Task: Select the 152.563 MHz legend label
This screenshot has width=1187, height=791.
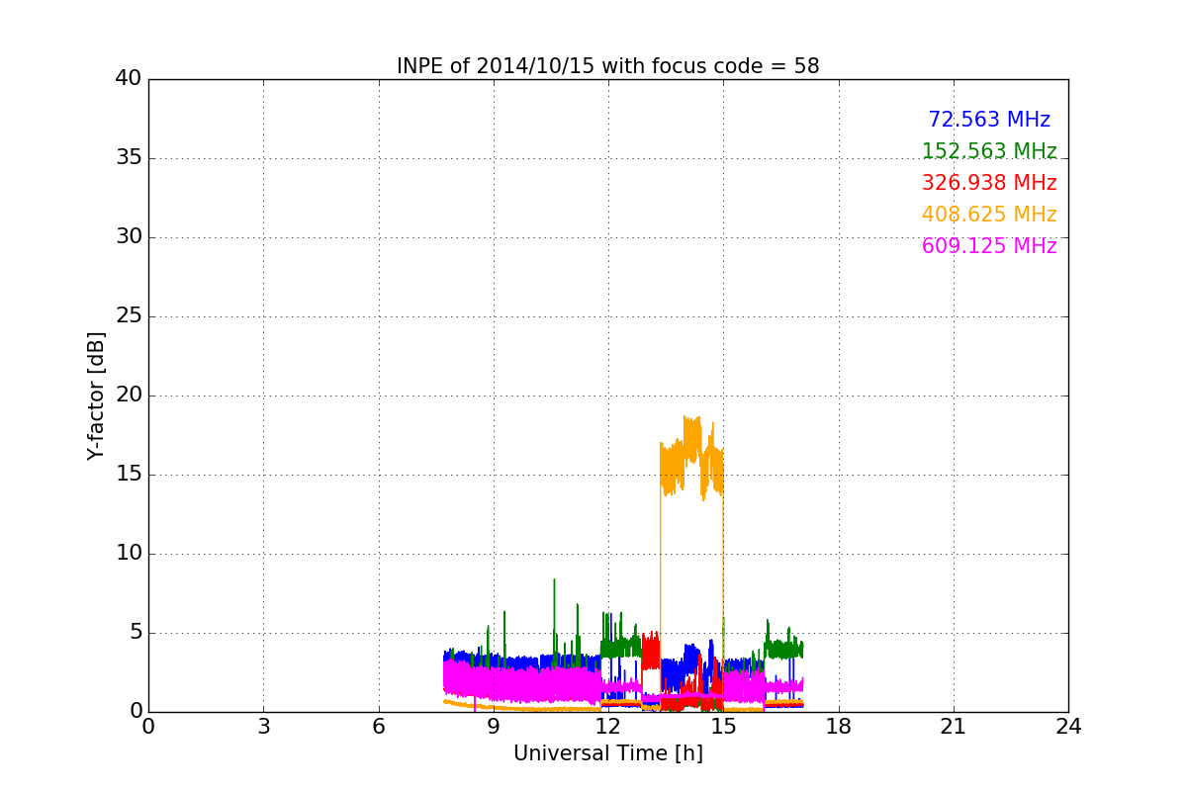Action: coord(989,151)
